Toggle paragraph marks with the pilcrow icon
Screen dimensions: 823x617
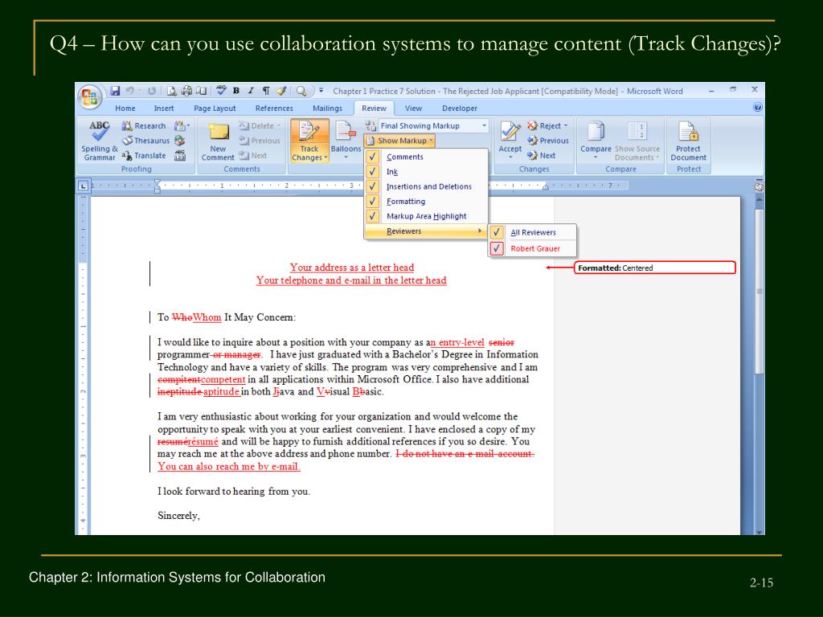point(266,91)
